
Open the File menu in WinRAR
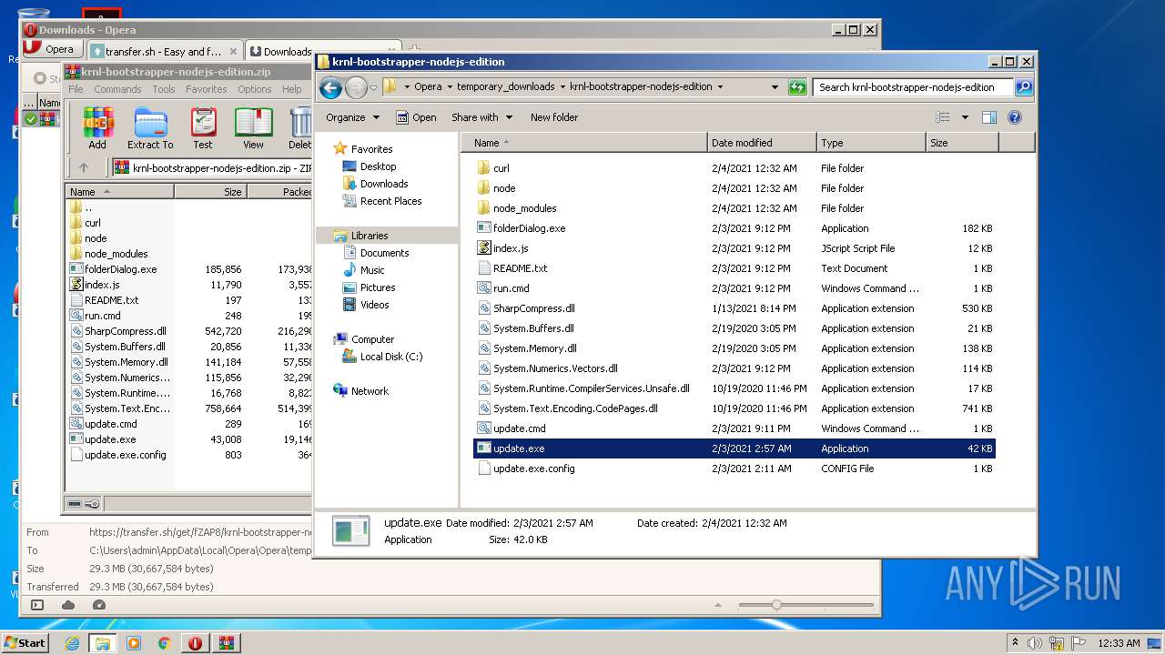[76, 89]
